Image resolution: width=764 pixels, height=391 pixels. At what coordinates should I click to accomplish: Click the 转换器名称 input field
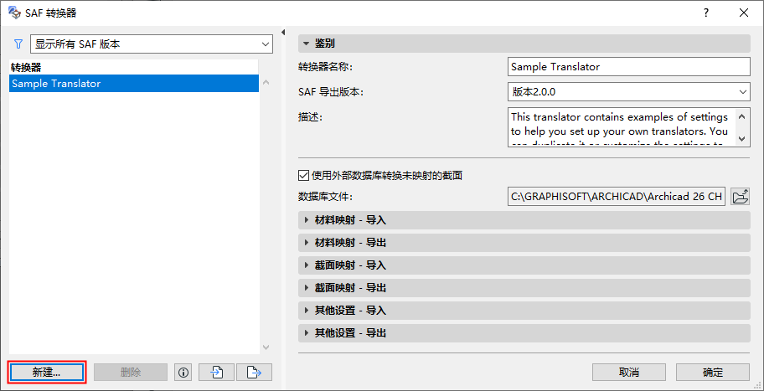[x=628, y=67]
